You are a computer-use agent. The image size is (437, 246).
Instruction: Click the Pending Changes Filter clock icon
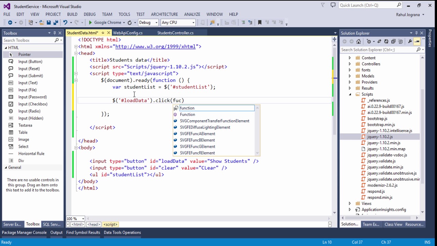(369, 41)
